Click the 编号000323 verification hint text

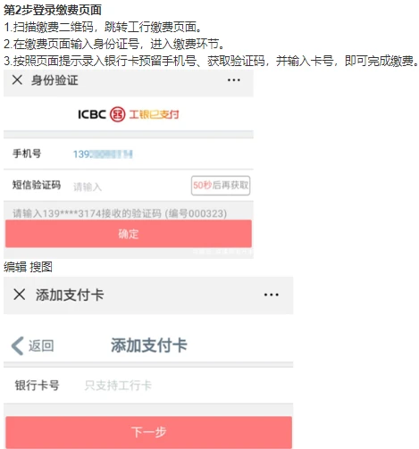196,213
